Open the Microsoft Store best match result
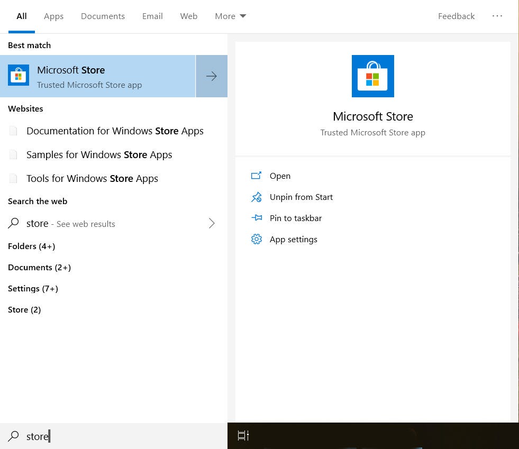 [x=98, y=76]
